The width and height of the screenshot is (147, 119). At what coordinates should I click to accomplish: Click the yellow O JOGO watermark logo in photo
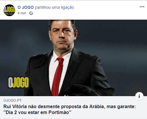pyautogui.click(x=19, y=82)
